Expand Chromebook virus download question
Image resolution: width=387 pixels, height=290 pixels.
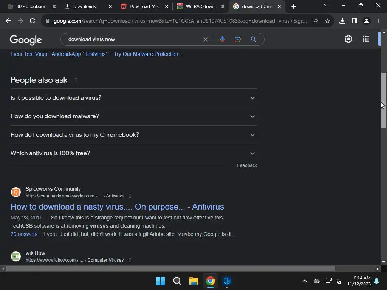pos(134,135)
